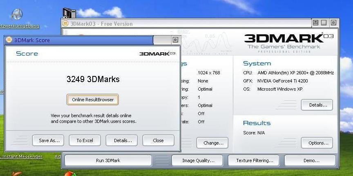Click Score: N/A results text
This screenshot has height=176, width=353.
(x=254, y=133)
